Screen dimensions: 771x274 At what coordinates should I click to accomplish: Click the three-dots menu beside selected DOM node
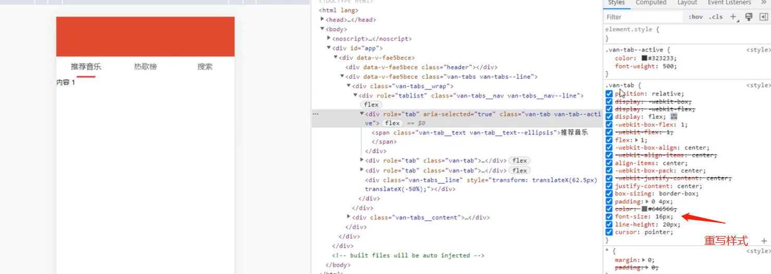[315, 113]
